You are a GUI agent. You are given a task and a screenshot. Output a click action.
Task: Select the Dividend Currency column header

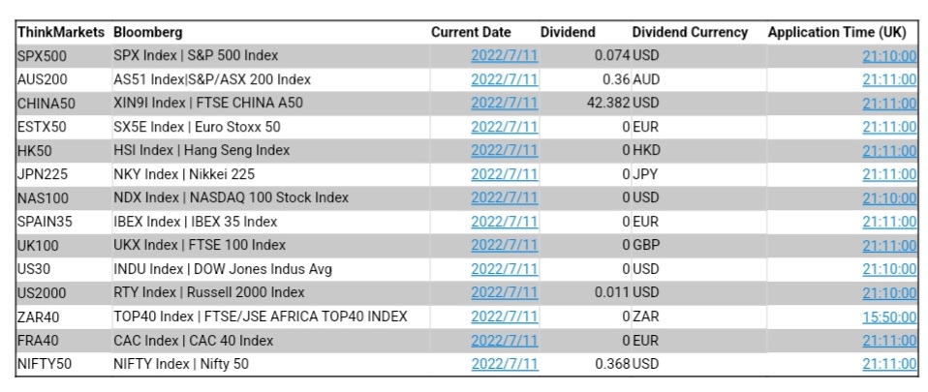690,32
